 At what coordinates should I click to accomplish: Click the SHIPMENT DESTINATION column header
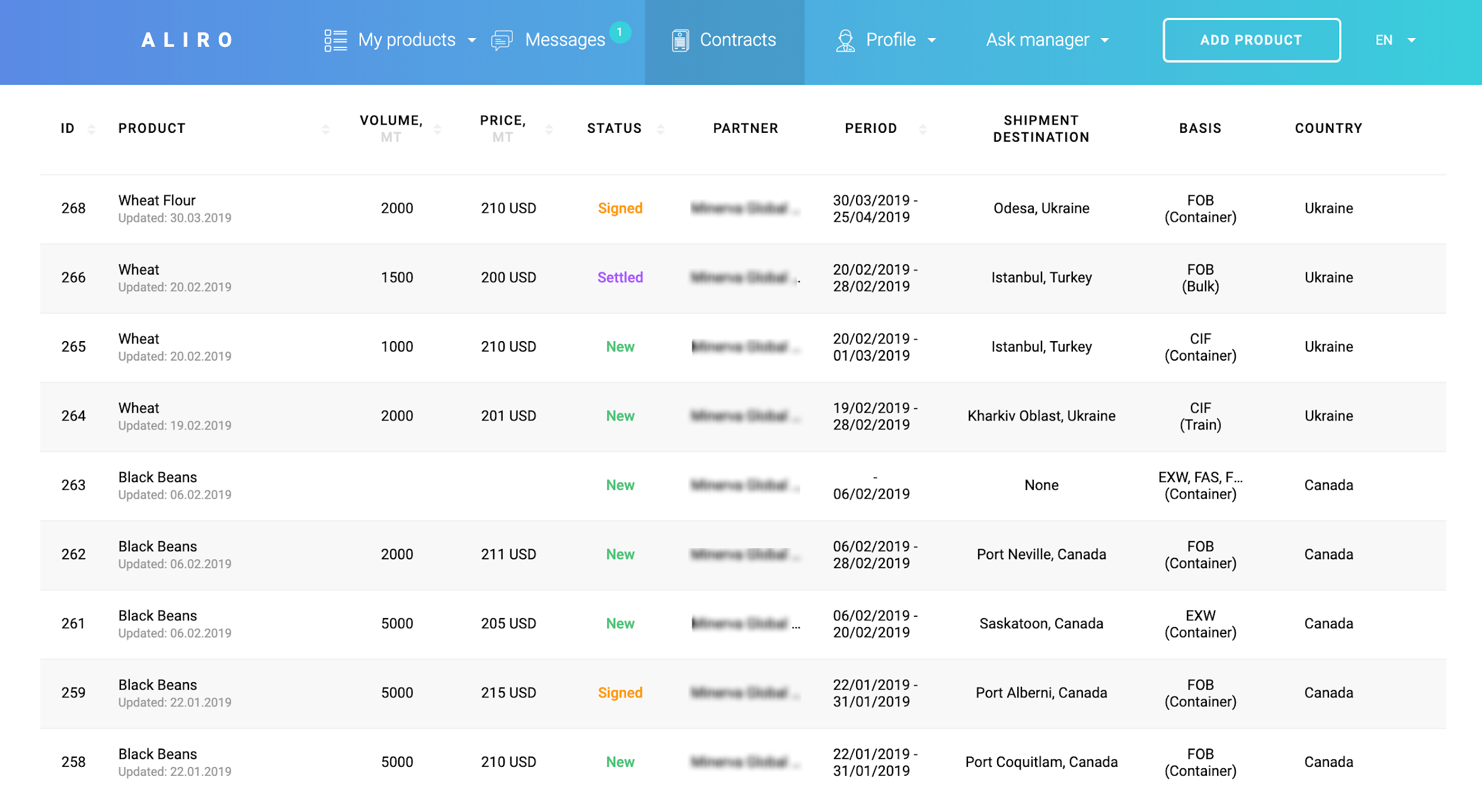click(x=1041, y=129)
